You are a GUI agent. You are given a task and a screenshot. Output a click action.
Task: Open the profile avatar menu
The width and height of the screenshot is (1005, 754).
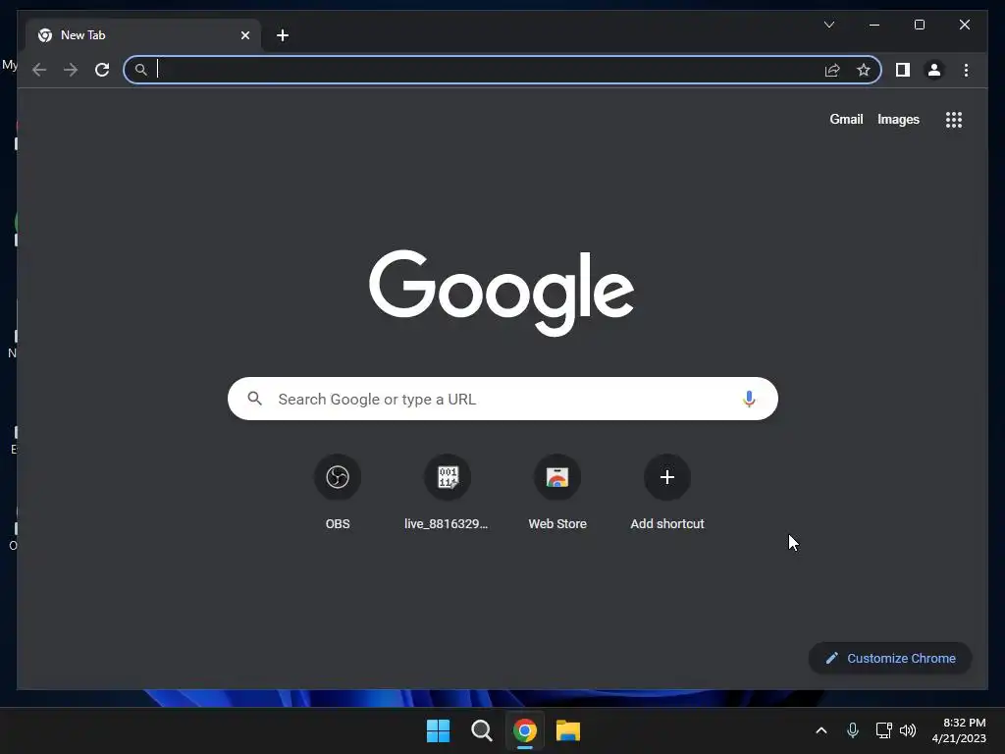(934, 70)
